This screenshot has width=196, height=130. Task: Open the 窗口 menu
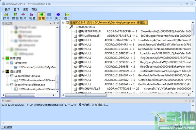(x=16, y=9)
